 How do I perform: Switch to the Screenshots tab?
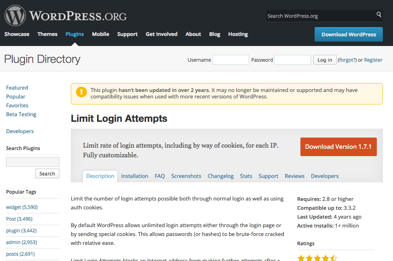pyautogui.click(x=186, y=176)
